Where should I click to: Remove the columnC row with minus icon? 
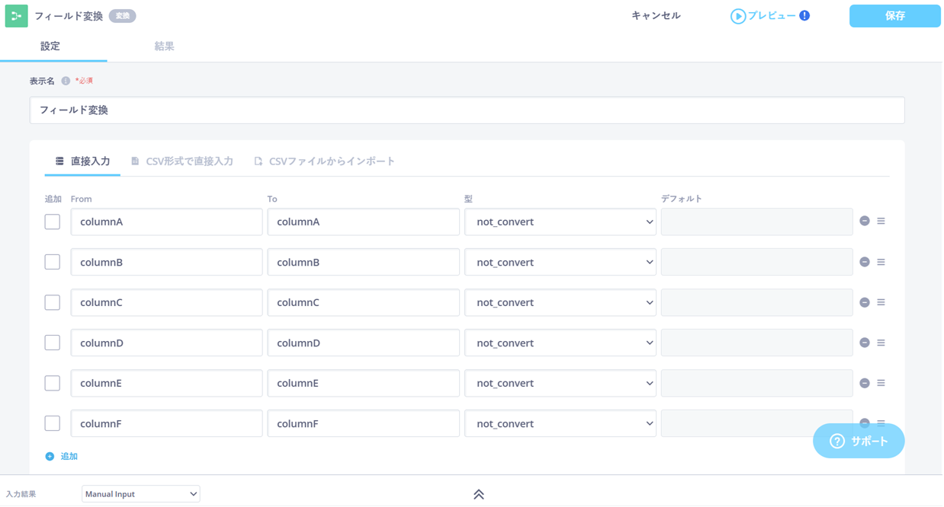tap(865, 302)
